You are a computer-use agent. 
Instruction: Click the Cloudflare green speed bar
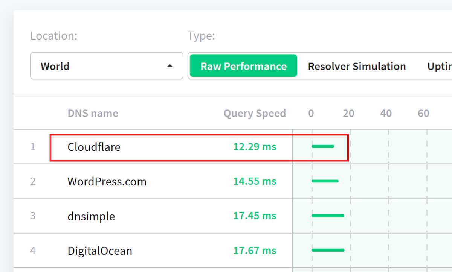[x=323, y=146]
